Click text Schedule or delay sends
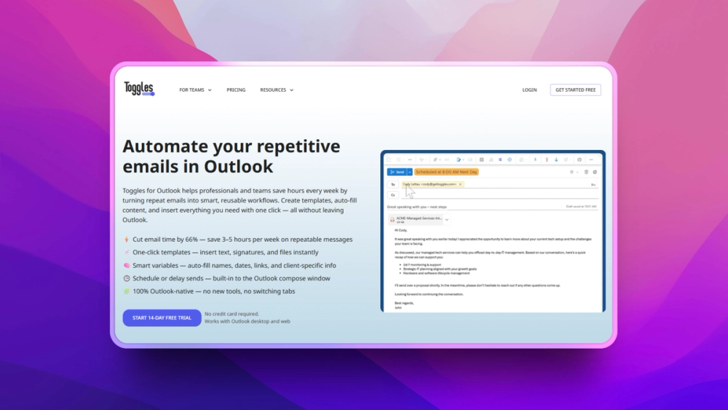Viewport: 728px width, 410px height. (168, 279)
